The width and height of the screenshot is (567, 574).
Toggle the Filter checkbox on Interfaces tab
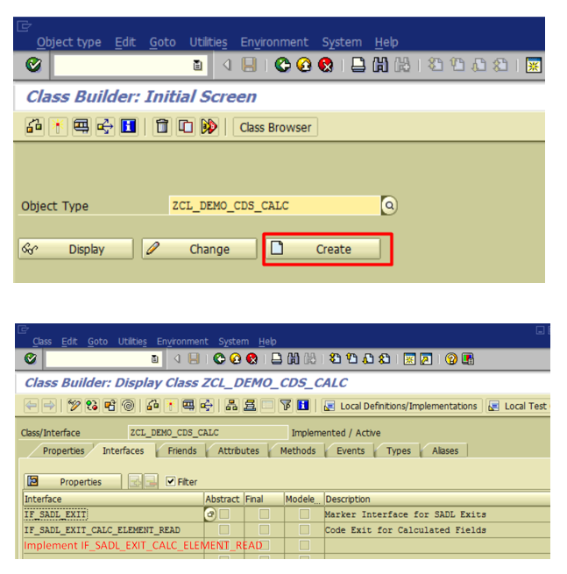coord(171,481)
